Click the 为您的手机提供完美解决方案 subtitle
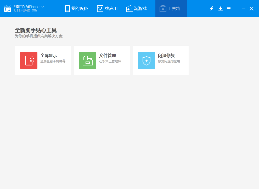Screen dimensions: 259x189 coord(39,36)
